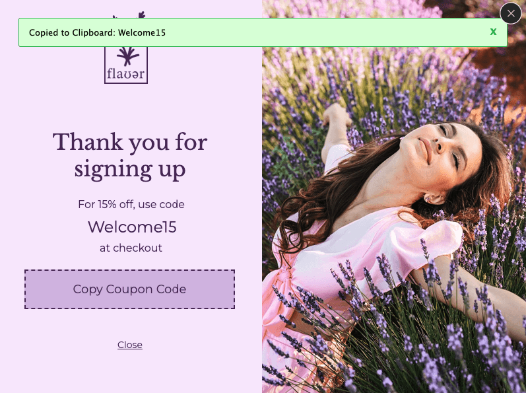Viewport: 526px width, 393px height.
Task: Click the Thank you for signing up heading
Action: click(130, 156)
